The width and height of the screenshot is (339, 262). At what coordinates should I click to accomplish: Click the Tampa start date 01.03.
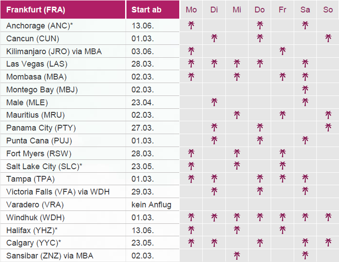(143, 179)
